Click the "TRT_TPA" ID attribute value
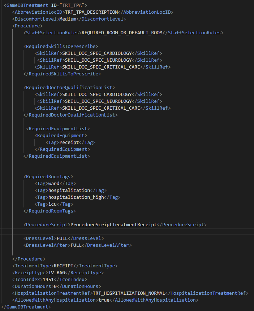Image resolution: width=254 pixels, height=311 pixels. click(72, 5)
